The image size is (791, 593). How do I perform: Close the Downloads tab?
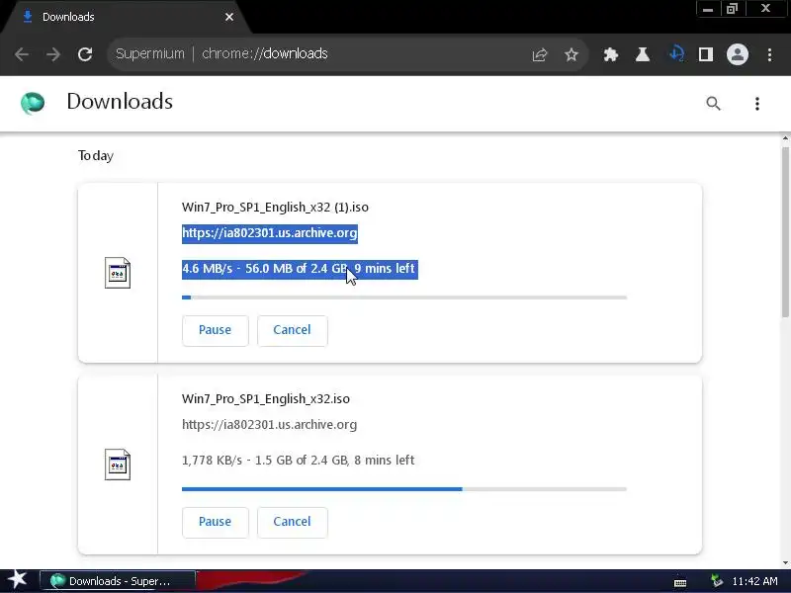[229, 17]
